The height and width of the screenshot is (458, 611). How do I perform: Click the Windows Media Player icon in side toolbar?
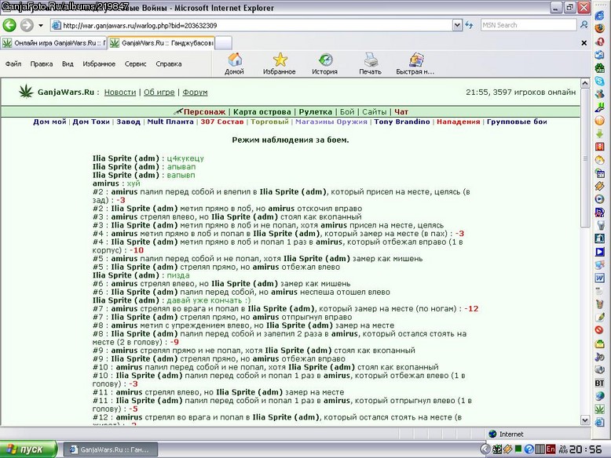tap(600, 199)
